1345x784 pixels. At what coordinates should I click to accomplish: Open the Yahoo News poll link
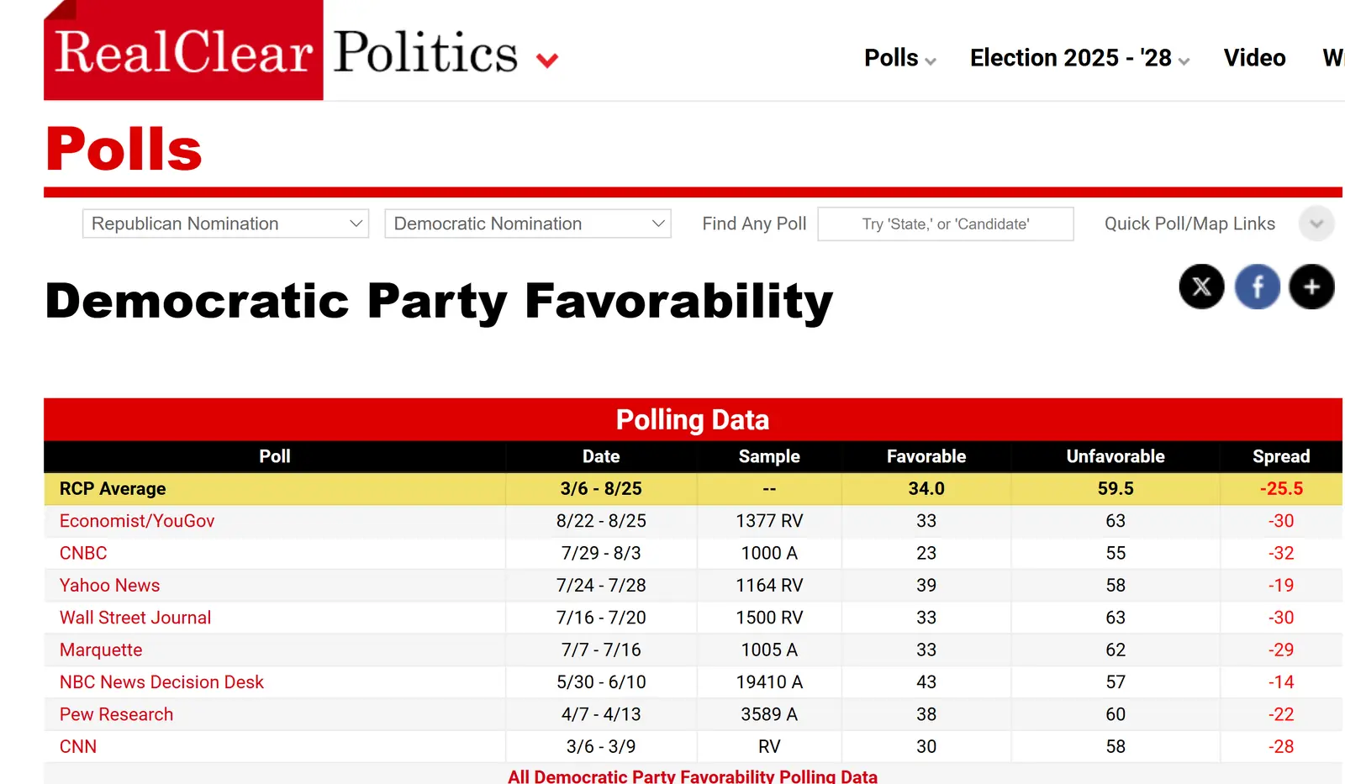pyautogui.click(x=109, y=586)
